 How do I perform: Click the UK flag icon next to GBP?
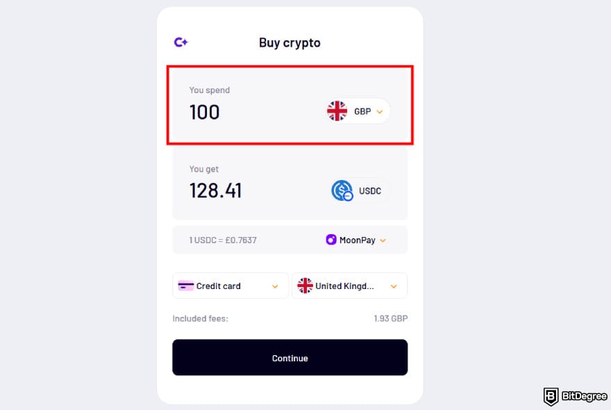pyautogui.click(x=336, y=110)
